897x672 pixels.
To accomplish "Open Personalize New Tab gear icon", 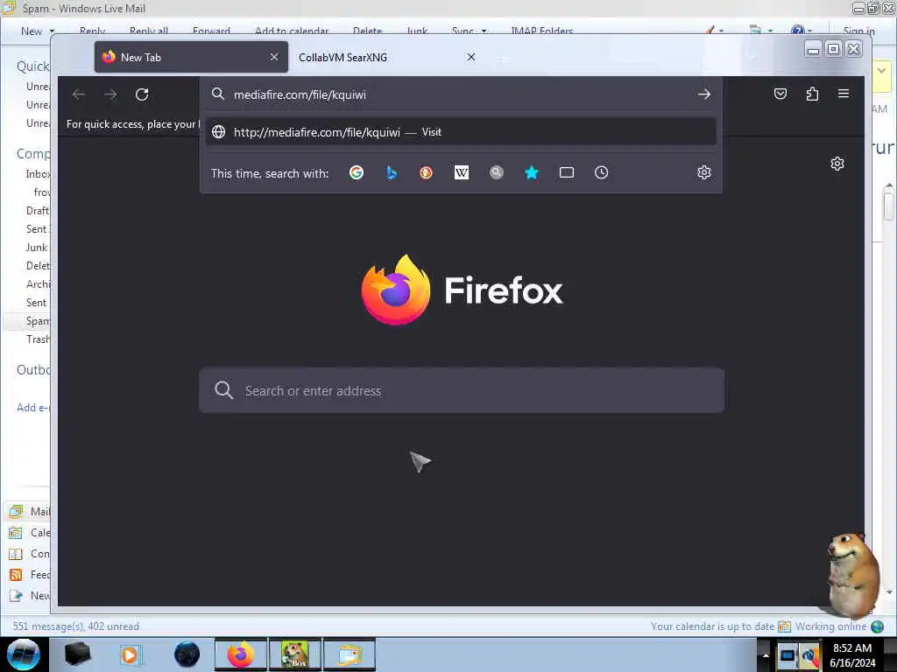I will pyautogui.click(x=837, y=164).
